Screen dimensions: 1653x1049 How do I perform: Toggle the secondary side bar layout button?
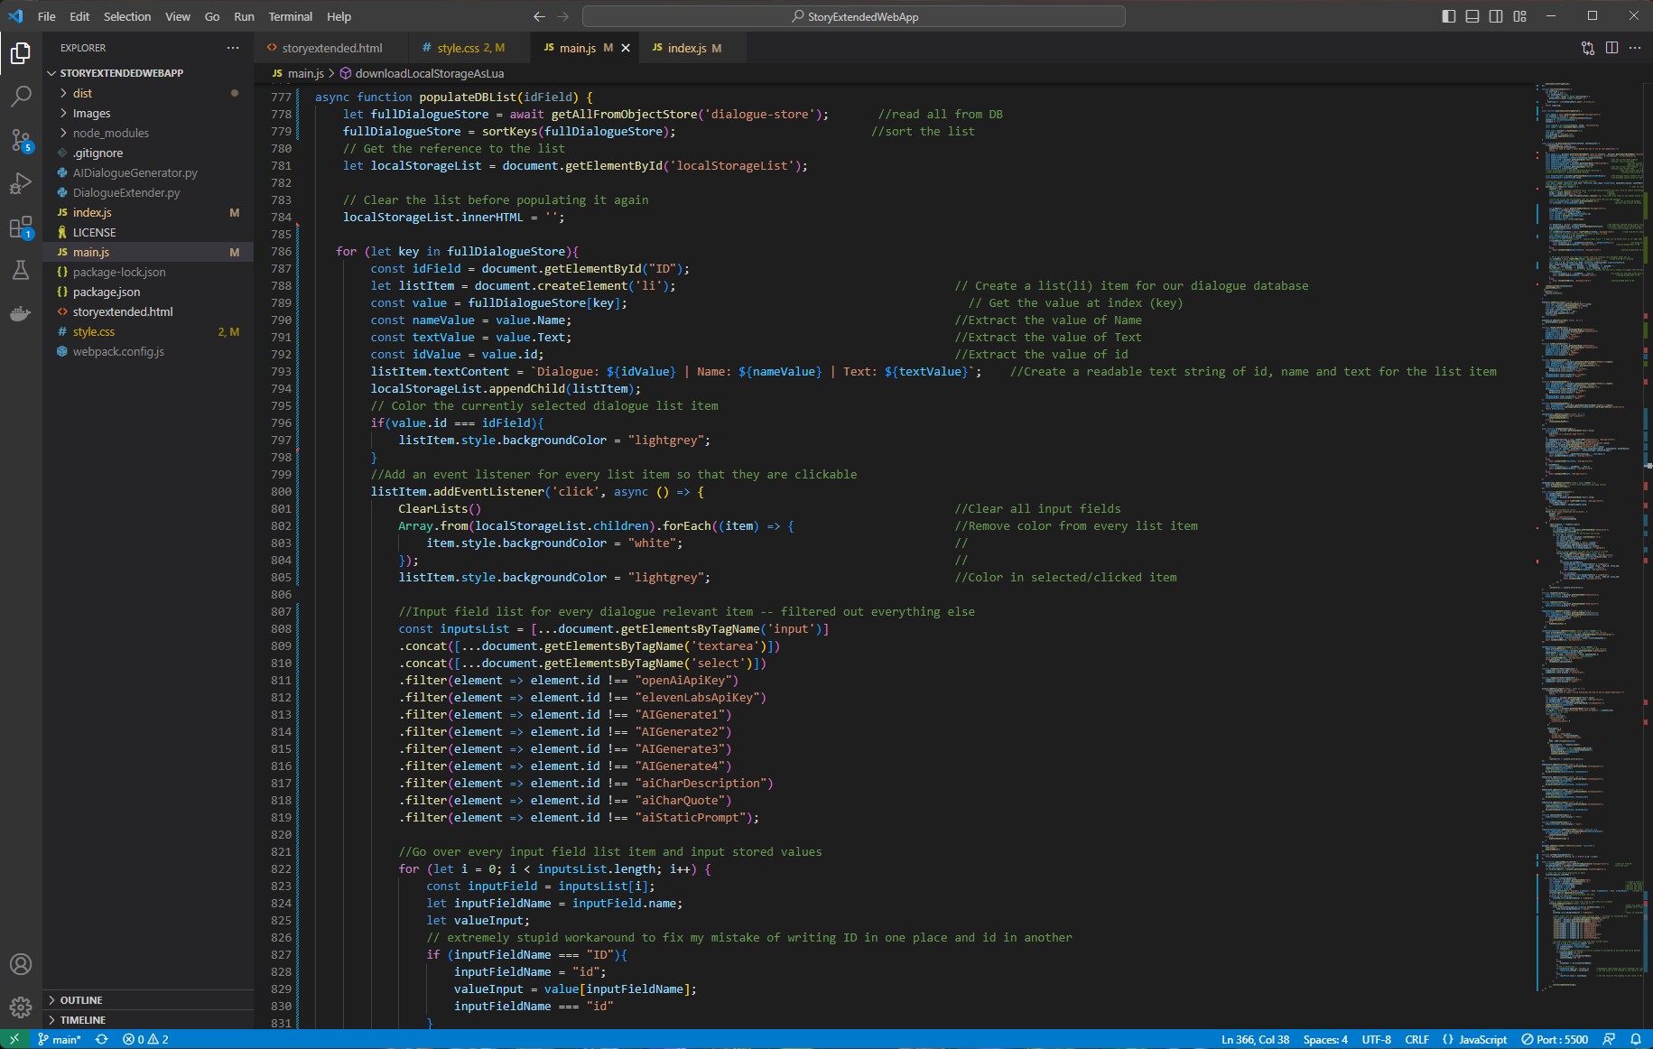pyautogui.click(x=1496, y=16)
